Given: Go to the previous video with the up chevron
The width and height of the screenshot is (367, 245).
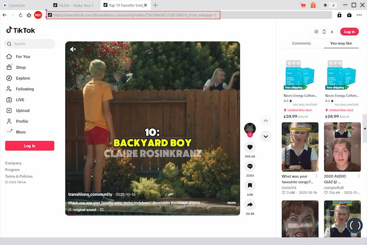Looking at the screenshot, I should 266,121.
